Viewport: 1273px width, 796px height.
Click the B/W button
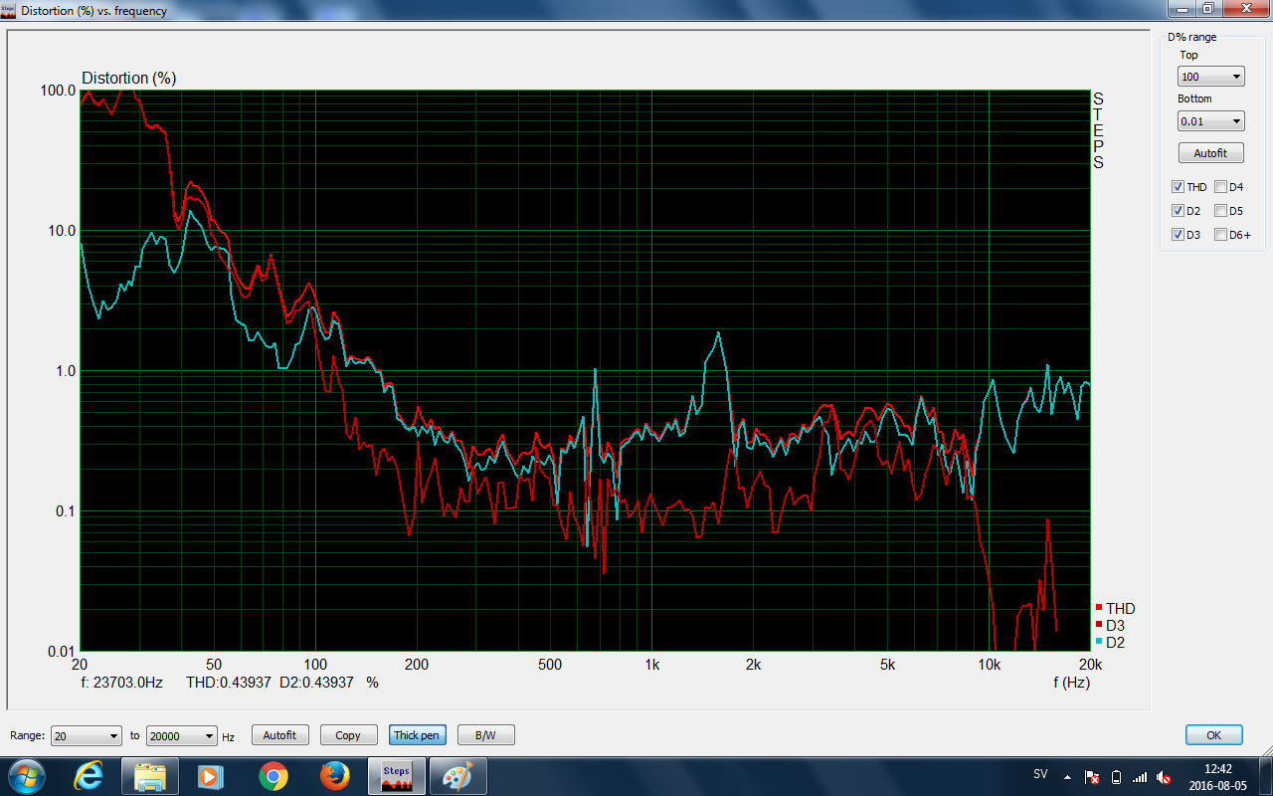[485, 735]
